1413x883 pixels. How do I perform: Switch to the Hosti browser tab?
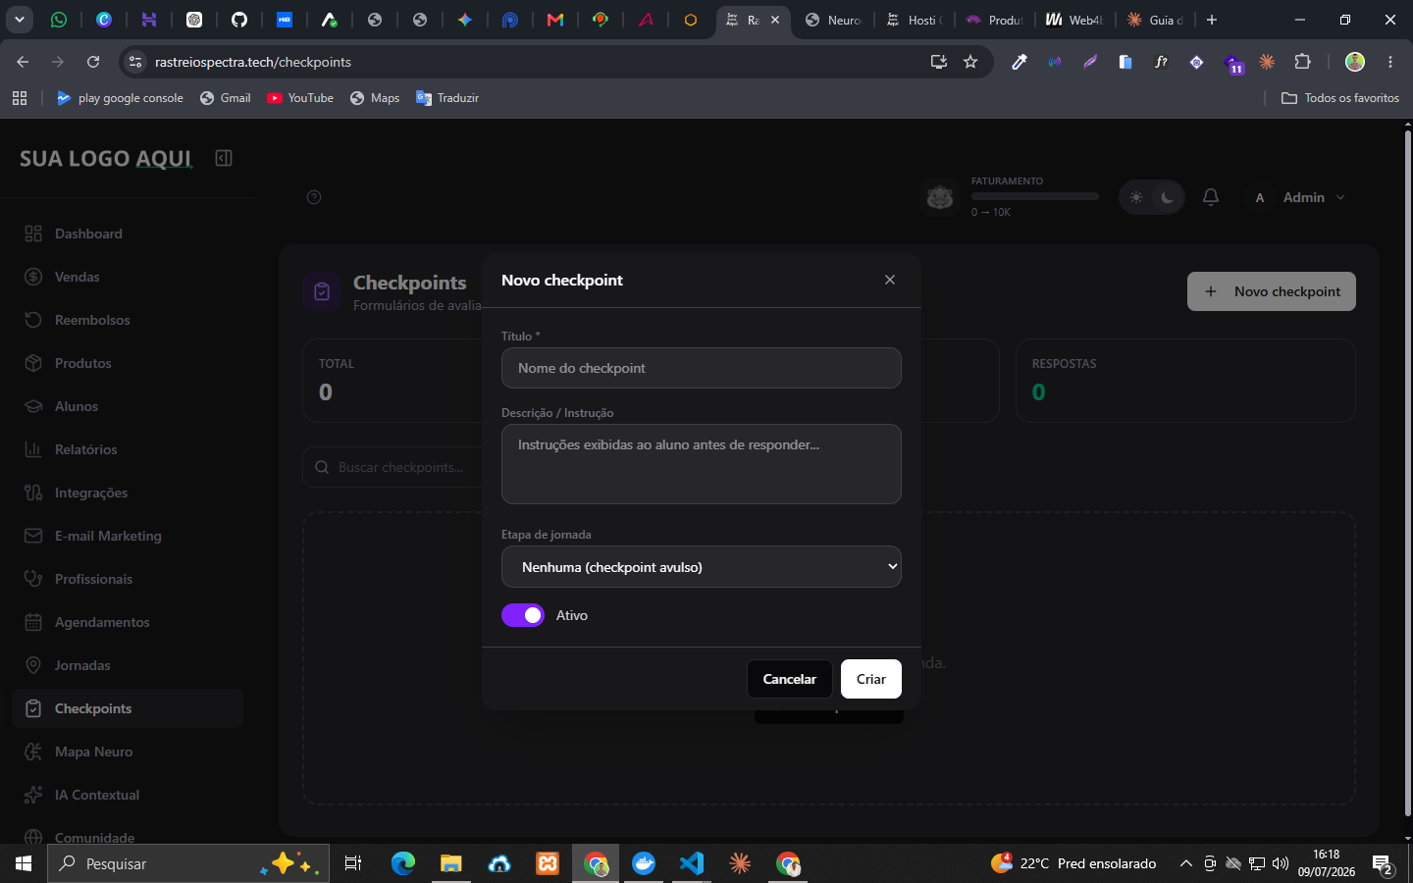pos(915,20)
